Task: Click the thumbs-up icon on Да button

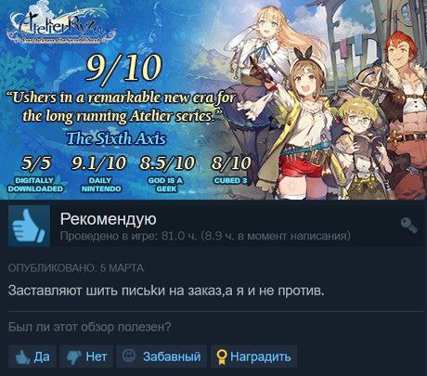Action: click(x=22, y=357)
